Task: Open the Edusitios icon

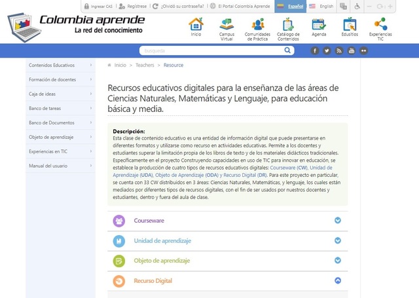Action: point(350,24)
